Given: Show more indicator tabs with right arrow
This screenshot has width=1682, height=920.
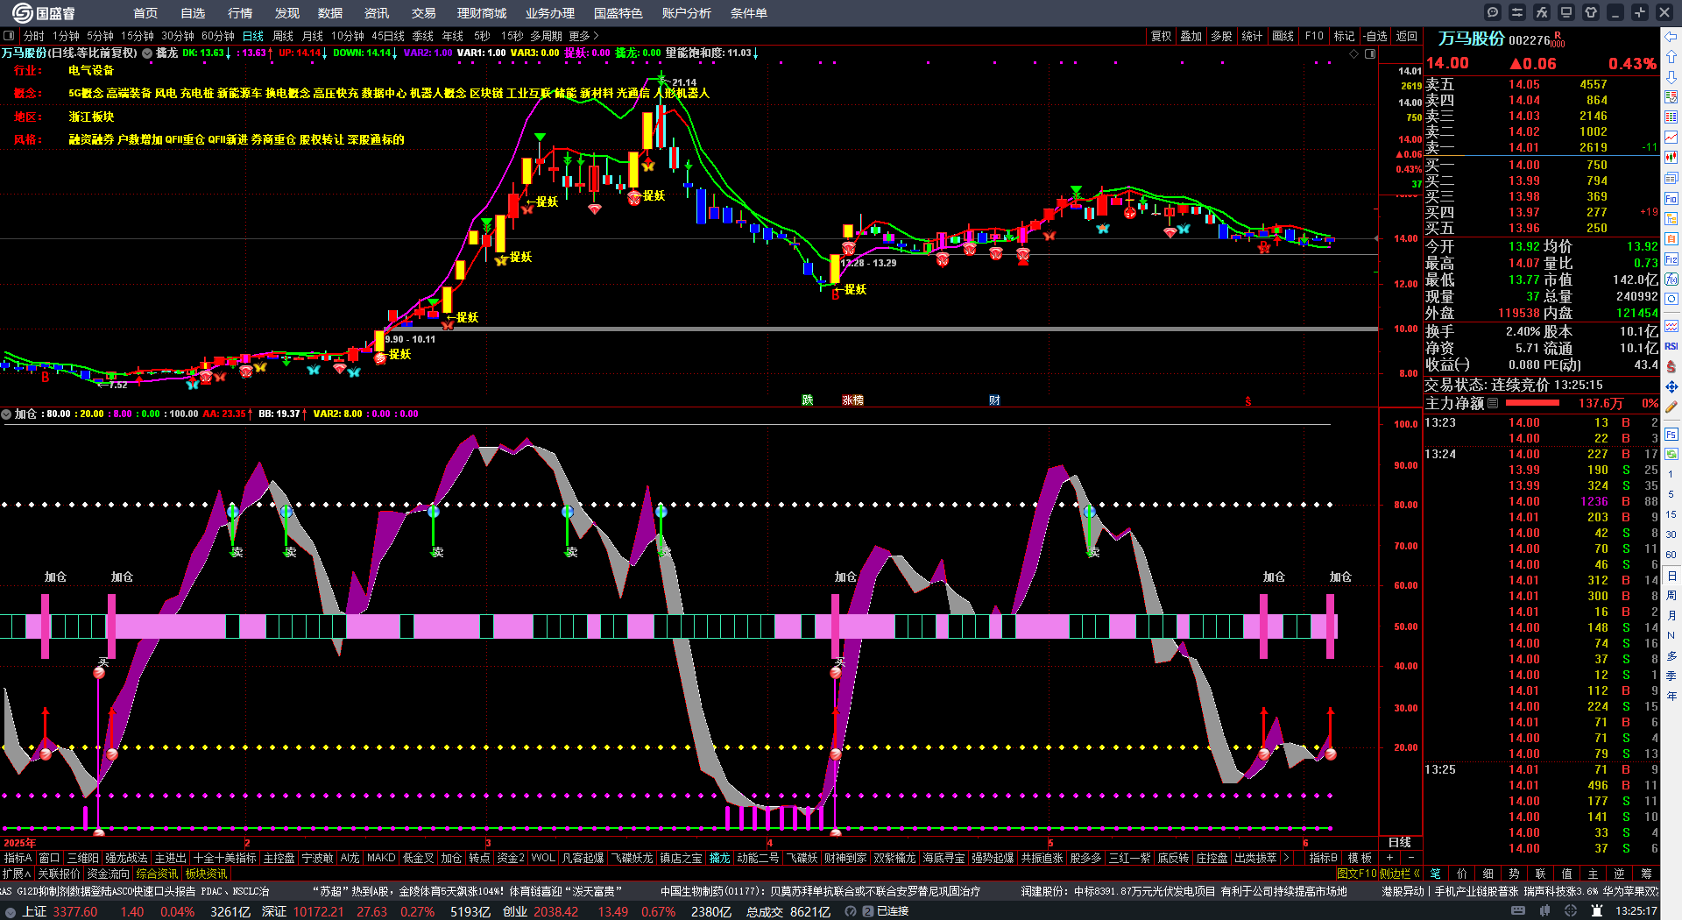Looking at the screenshot, I should 1286,858.
